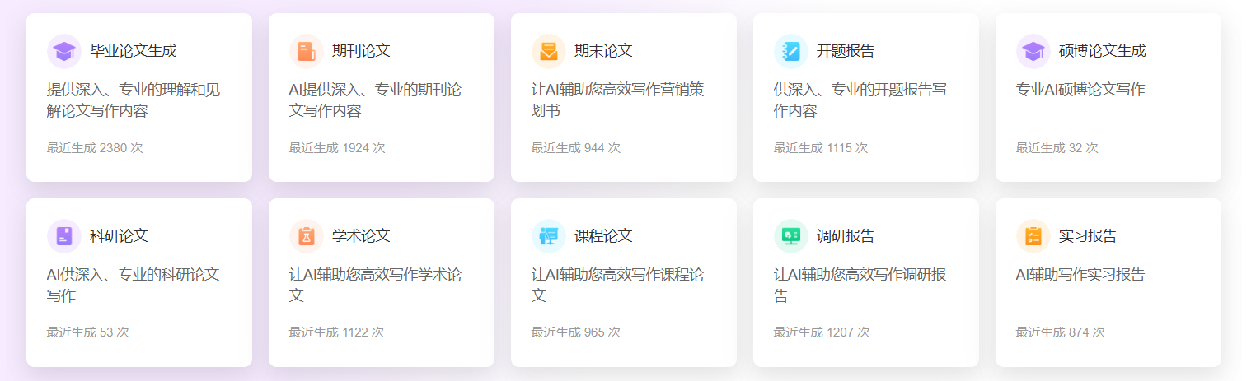Click the orange book icon beside 期刊论文
The image size is (1256, 381).
[x=306, y=51]
